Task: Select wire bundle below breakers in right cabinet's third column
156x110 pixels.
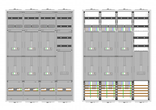Action: [125, 29]
